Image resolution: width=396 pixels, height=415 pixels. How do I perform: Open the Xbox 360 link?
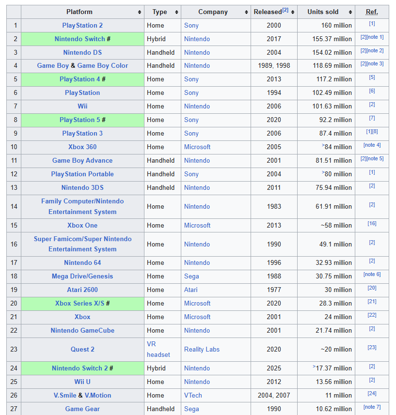point(82,147)
